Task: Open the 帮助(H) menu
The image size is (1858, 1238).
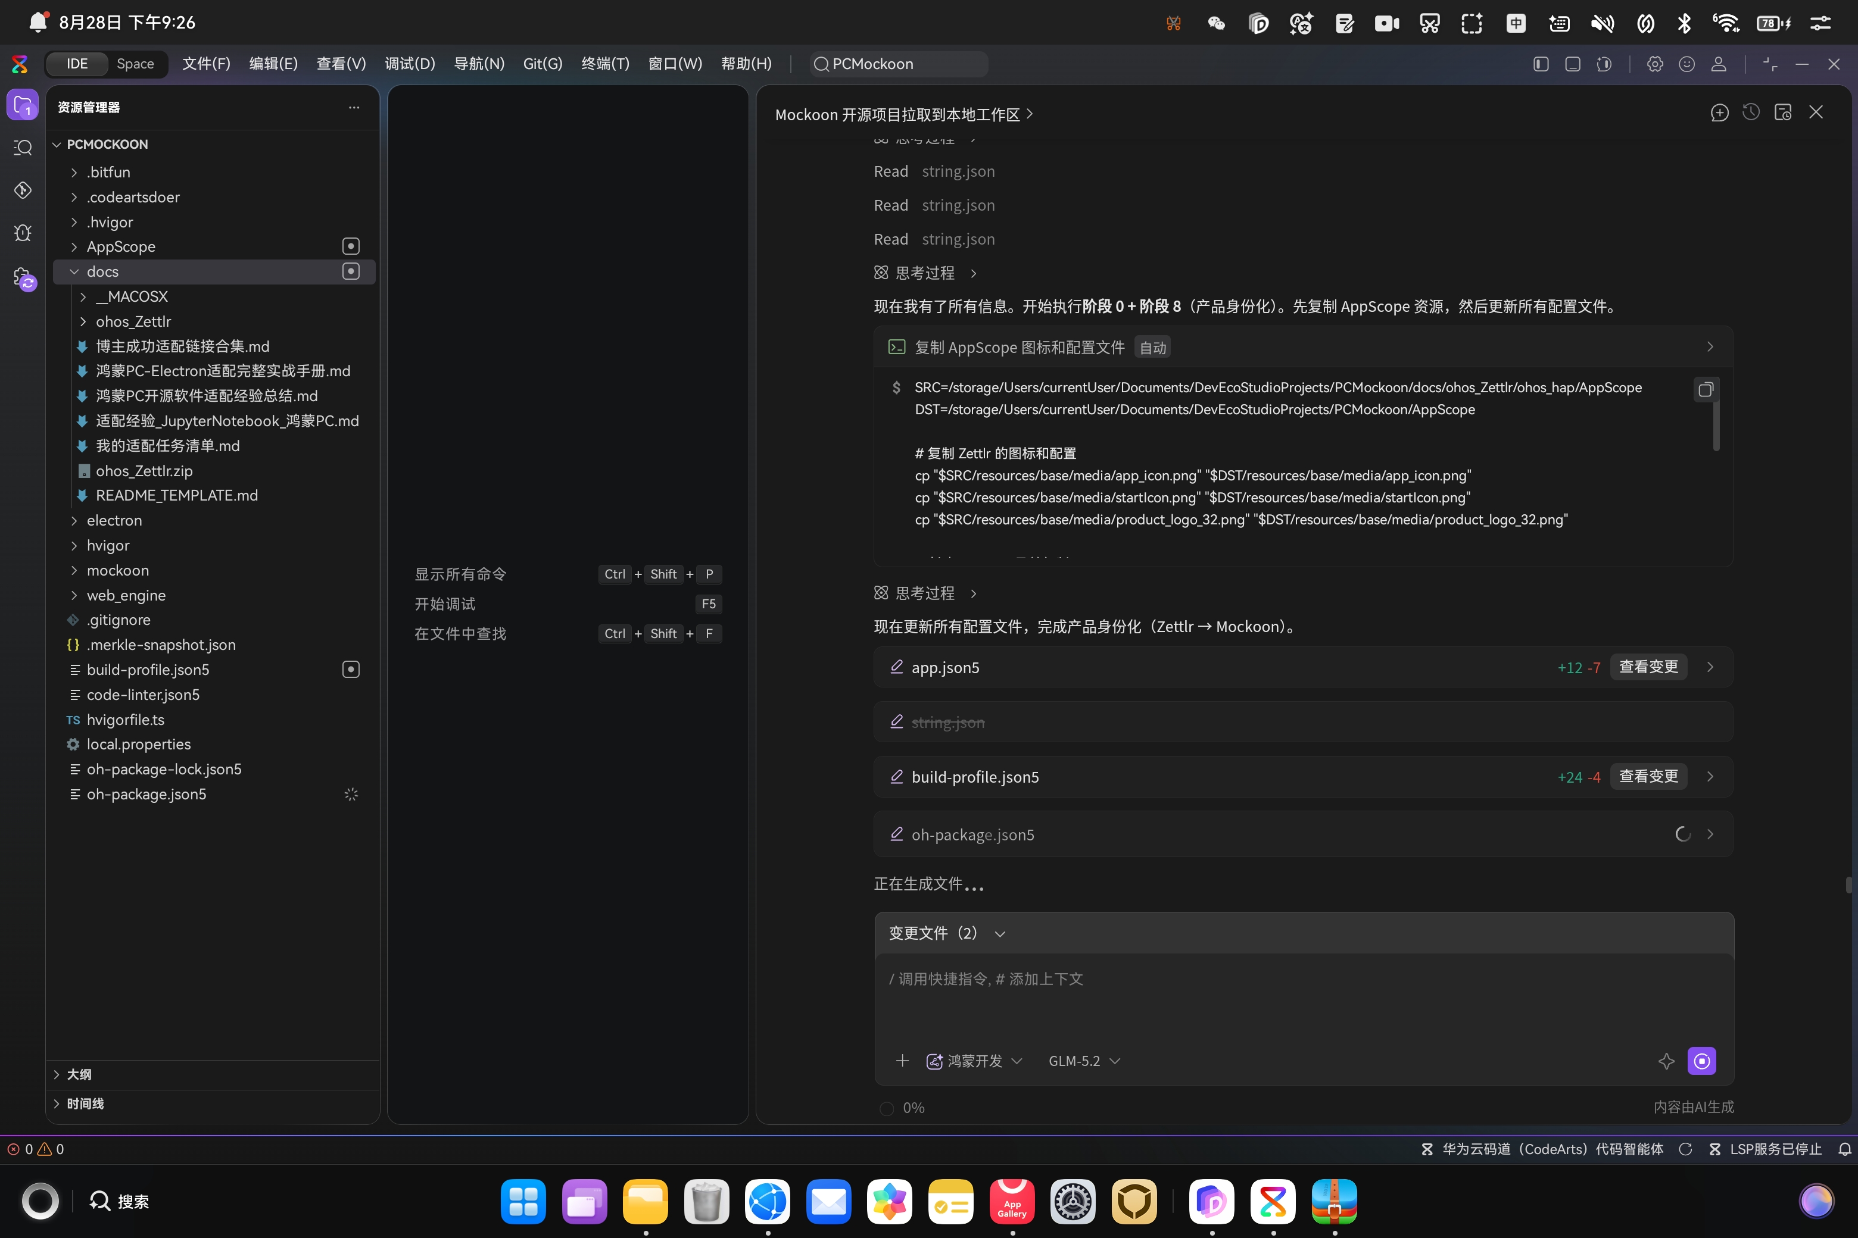Action: tap(747, 64)
